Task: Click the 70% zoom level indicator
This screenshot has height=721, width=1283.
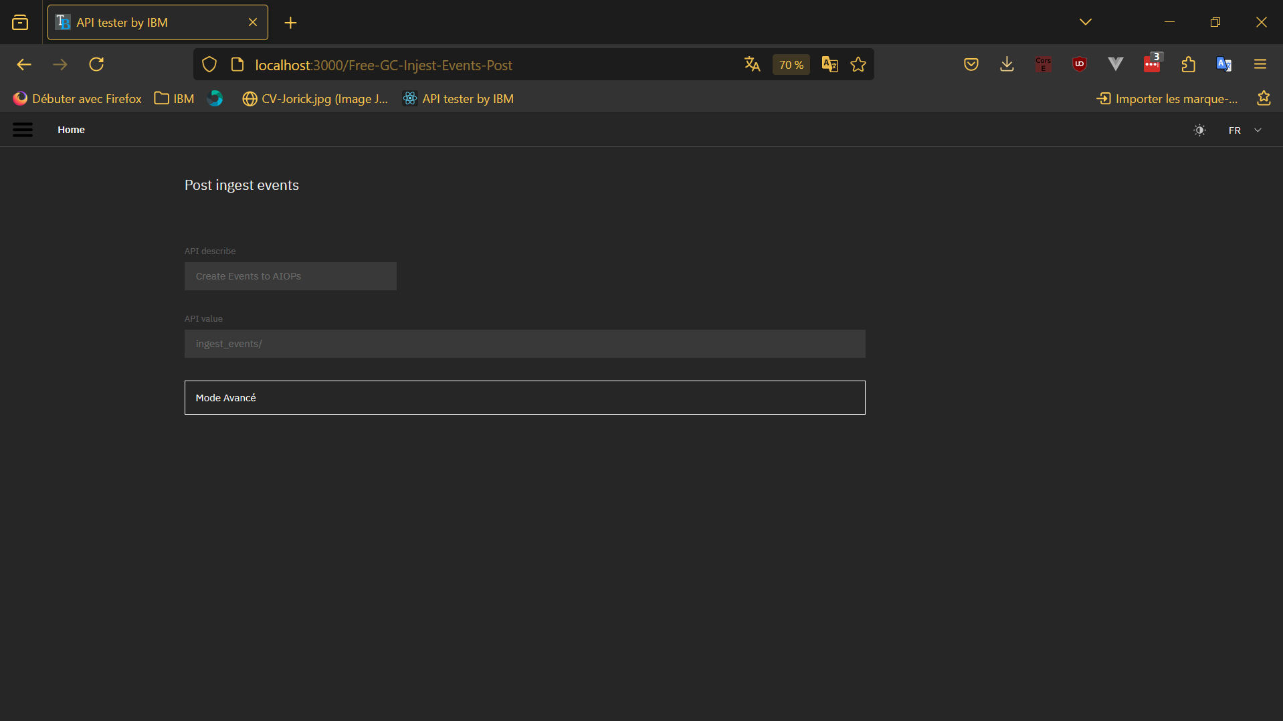Action: point(791,64)
